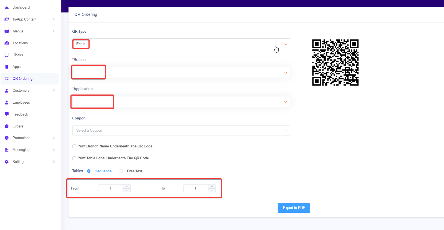Increase the From table number
The width and height of the screenshot is (444, 230).
[x=127, y=186]
